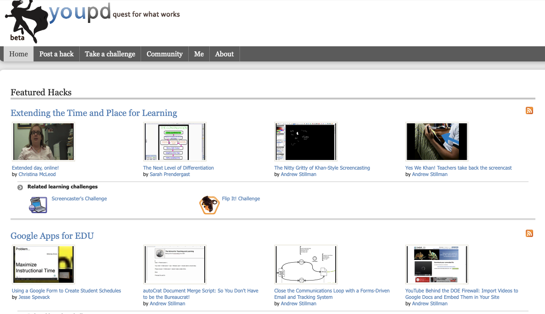Open the Community menu item
The image size is (545, 314).
click(x=165, y=54)
